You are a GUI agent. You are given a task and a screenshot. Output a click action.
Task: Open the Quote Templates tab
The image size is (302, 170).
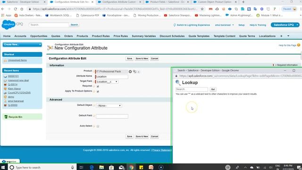coord(199,36)
